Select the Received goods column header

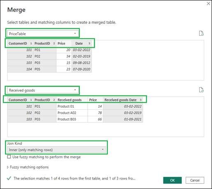coord(72,100)
